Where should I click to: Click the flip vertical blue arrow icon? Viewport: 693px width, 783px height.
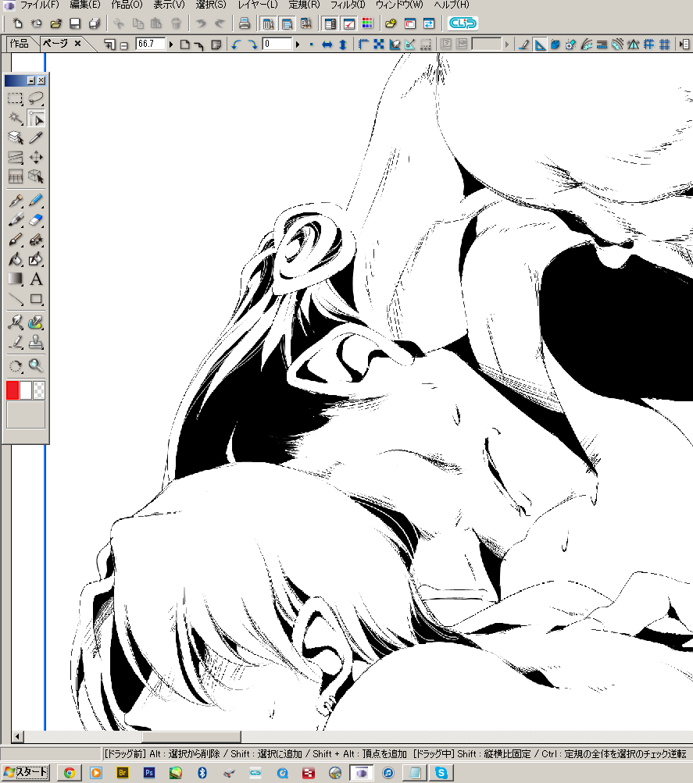pyautogui.click(x=343, y=44)
